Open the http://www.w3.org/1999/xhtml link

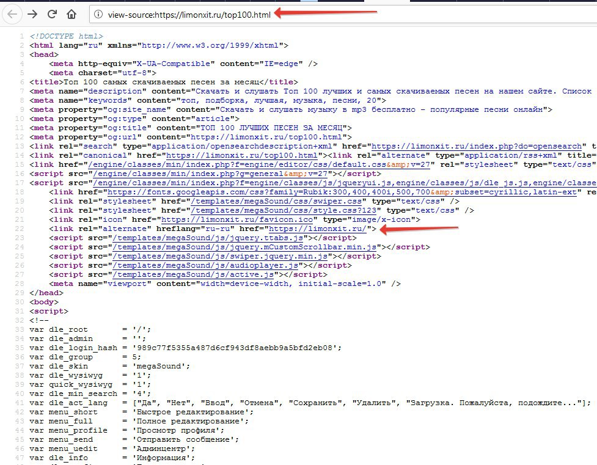pyautogui.click(x=210, y=45)
